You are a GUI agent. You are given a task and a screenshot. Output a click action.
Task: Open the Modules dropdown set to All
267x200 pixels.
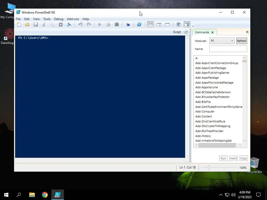(222, 41)
